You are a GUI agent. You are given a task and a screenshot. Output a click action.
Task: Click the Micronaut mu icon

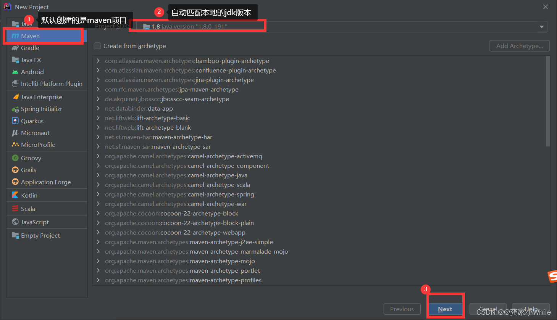click(15, 133)
